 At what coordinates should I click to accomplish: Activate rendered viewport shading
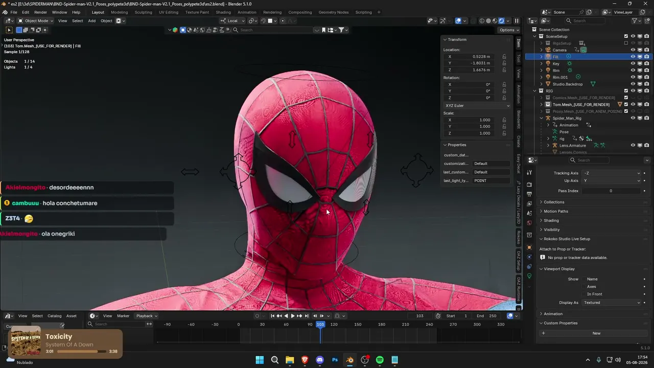(501, 21)
